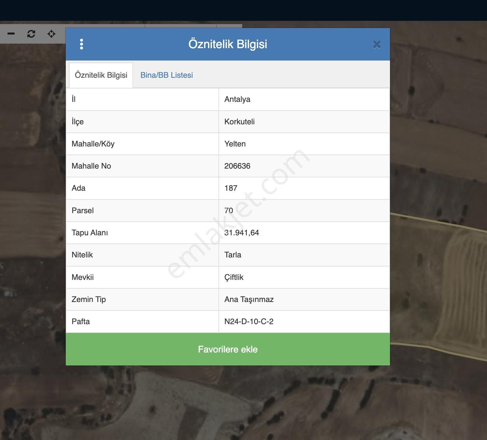This screenshot has height=440, width=487.
Task: Click the Tarla value in Nitelik row
Action: (233, 255)
